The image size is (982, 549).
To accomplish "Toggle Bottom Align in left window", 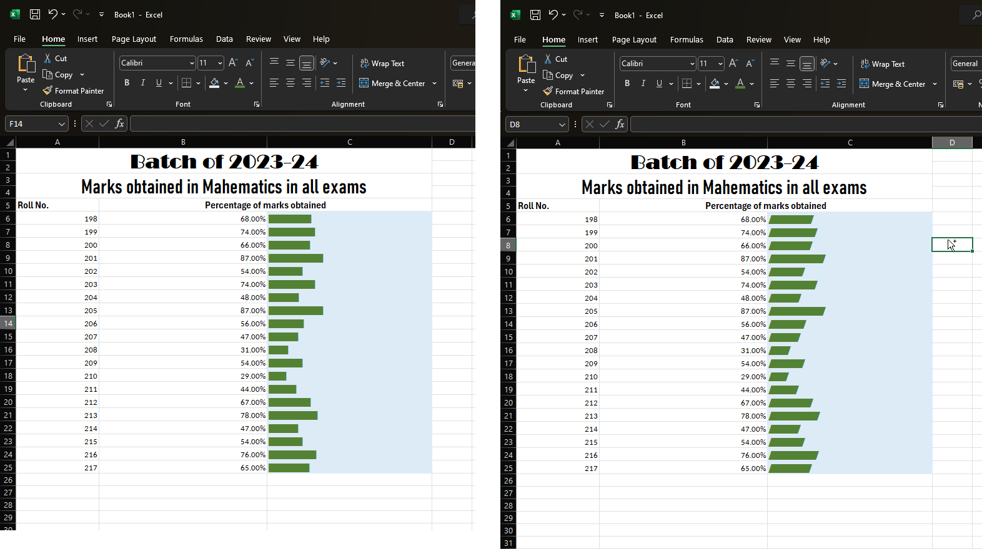I will click(306, 62).
